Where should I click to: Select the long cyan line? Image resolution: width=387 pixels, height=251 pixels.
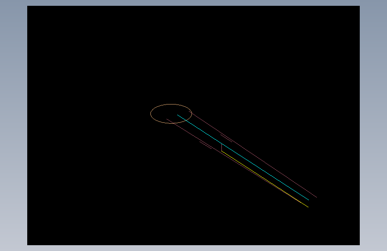tap(243, 157)
